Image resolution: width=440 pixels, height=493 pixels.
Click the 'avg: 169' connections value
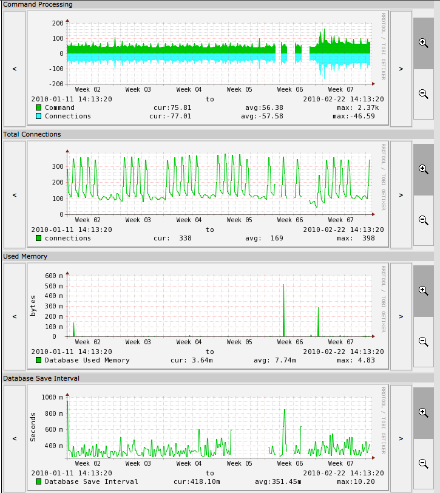(265, 239)
